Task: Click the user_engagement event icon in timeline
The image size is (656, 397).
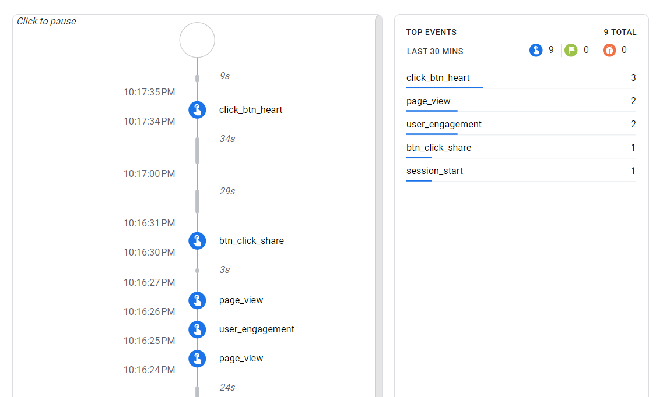Action: (197, 329)
